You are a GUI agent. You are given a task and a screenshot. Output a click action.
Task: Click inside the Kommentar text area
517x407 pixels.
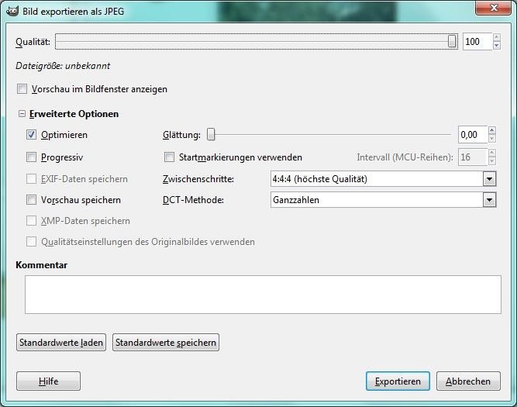pos(263,295)
